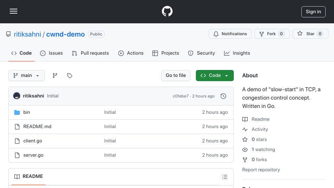Open the hamburger navigation menu

pyautogui.click(x=14, y=11)
